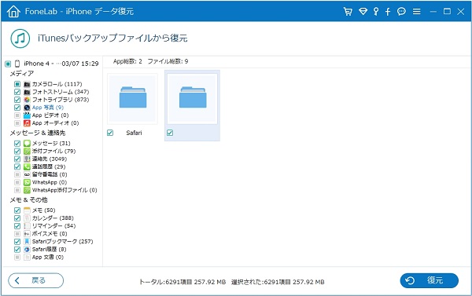Select カメラロール (1117) in tree
The height and width of the screenshot is (296, 472).
click(57, 84)
